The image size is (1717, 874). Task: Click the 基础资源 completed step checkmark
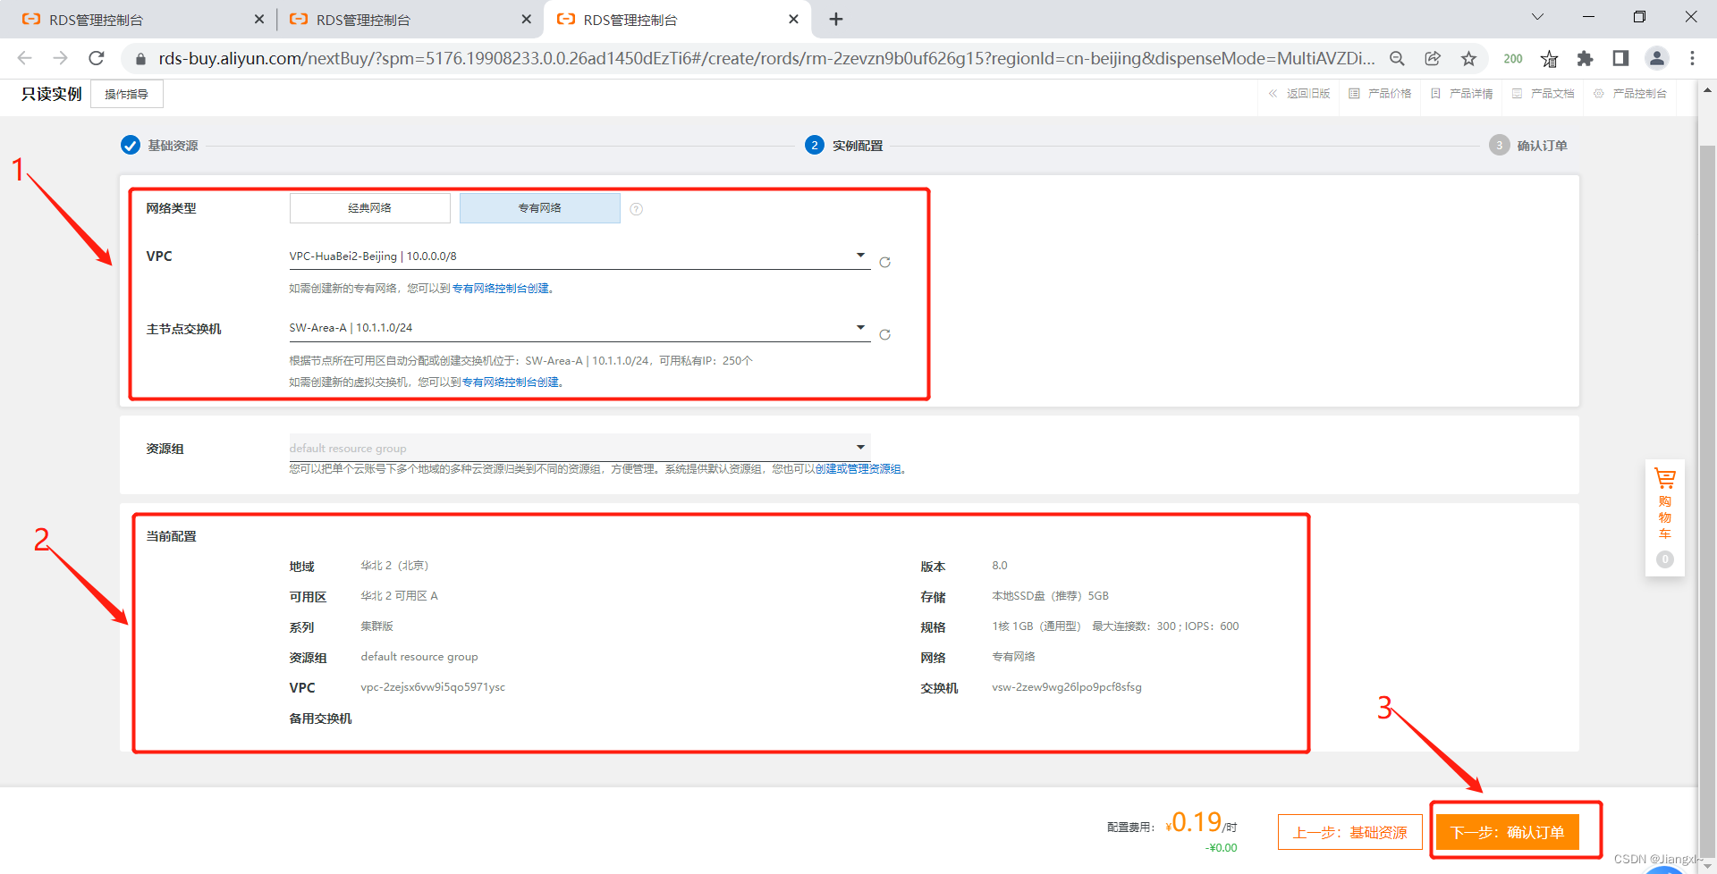tap(130, 146)
